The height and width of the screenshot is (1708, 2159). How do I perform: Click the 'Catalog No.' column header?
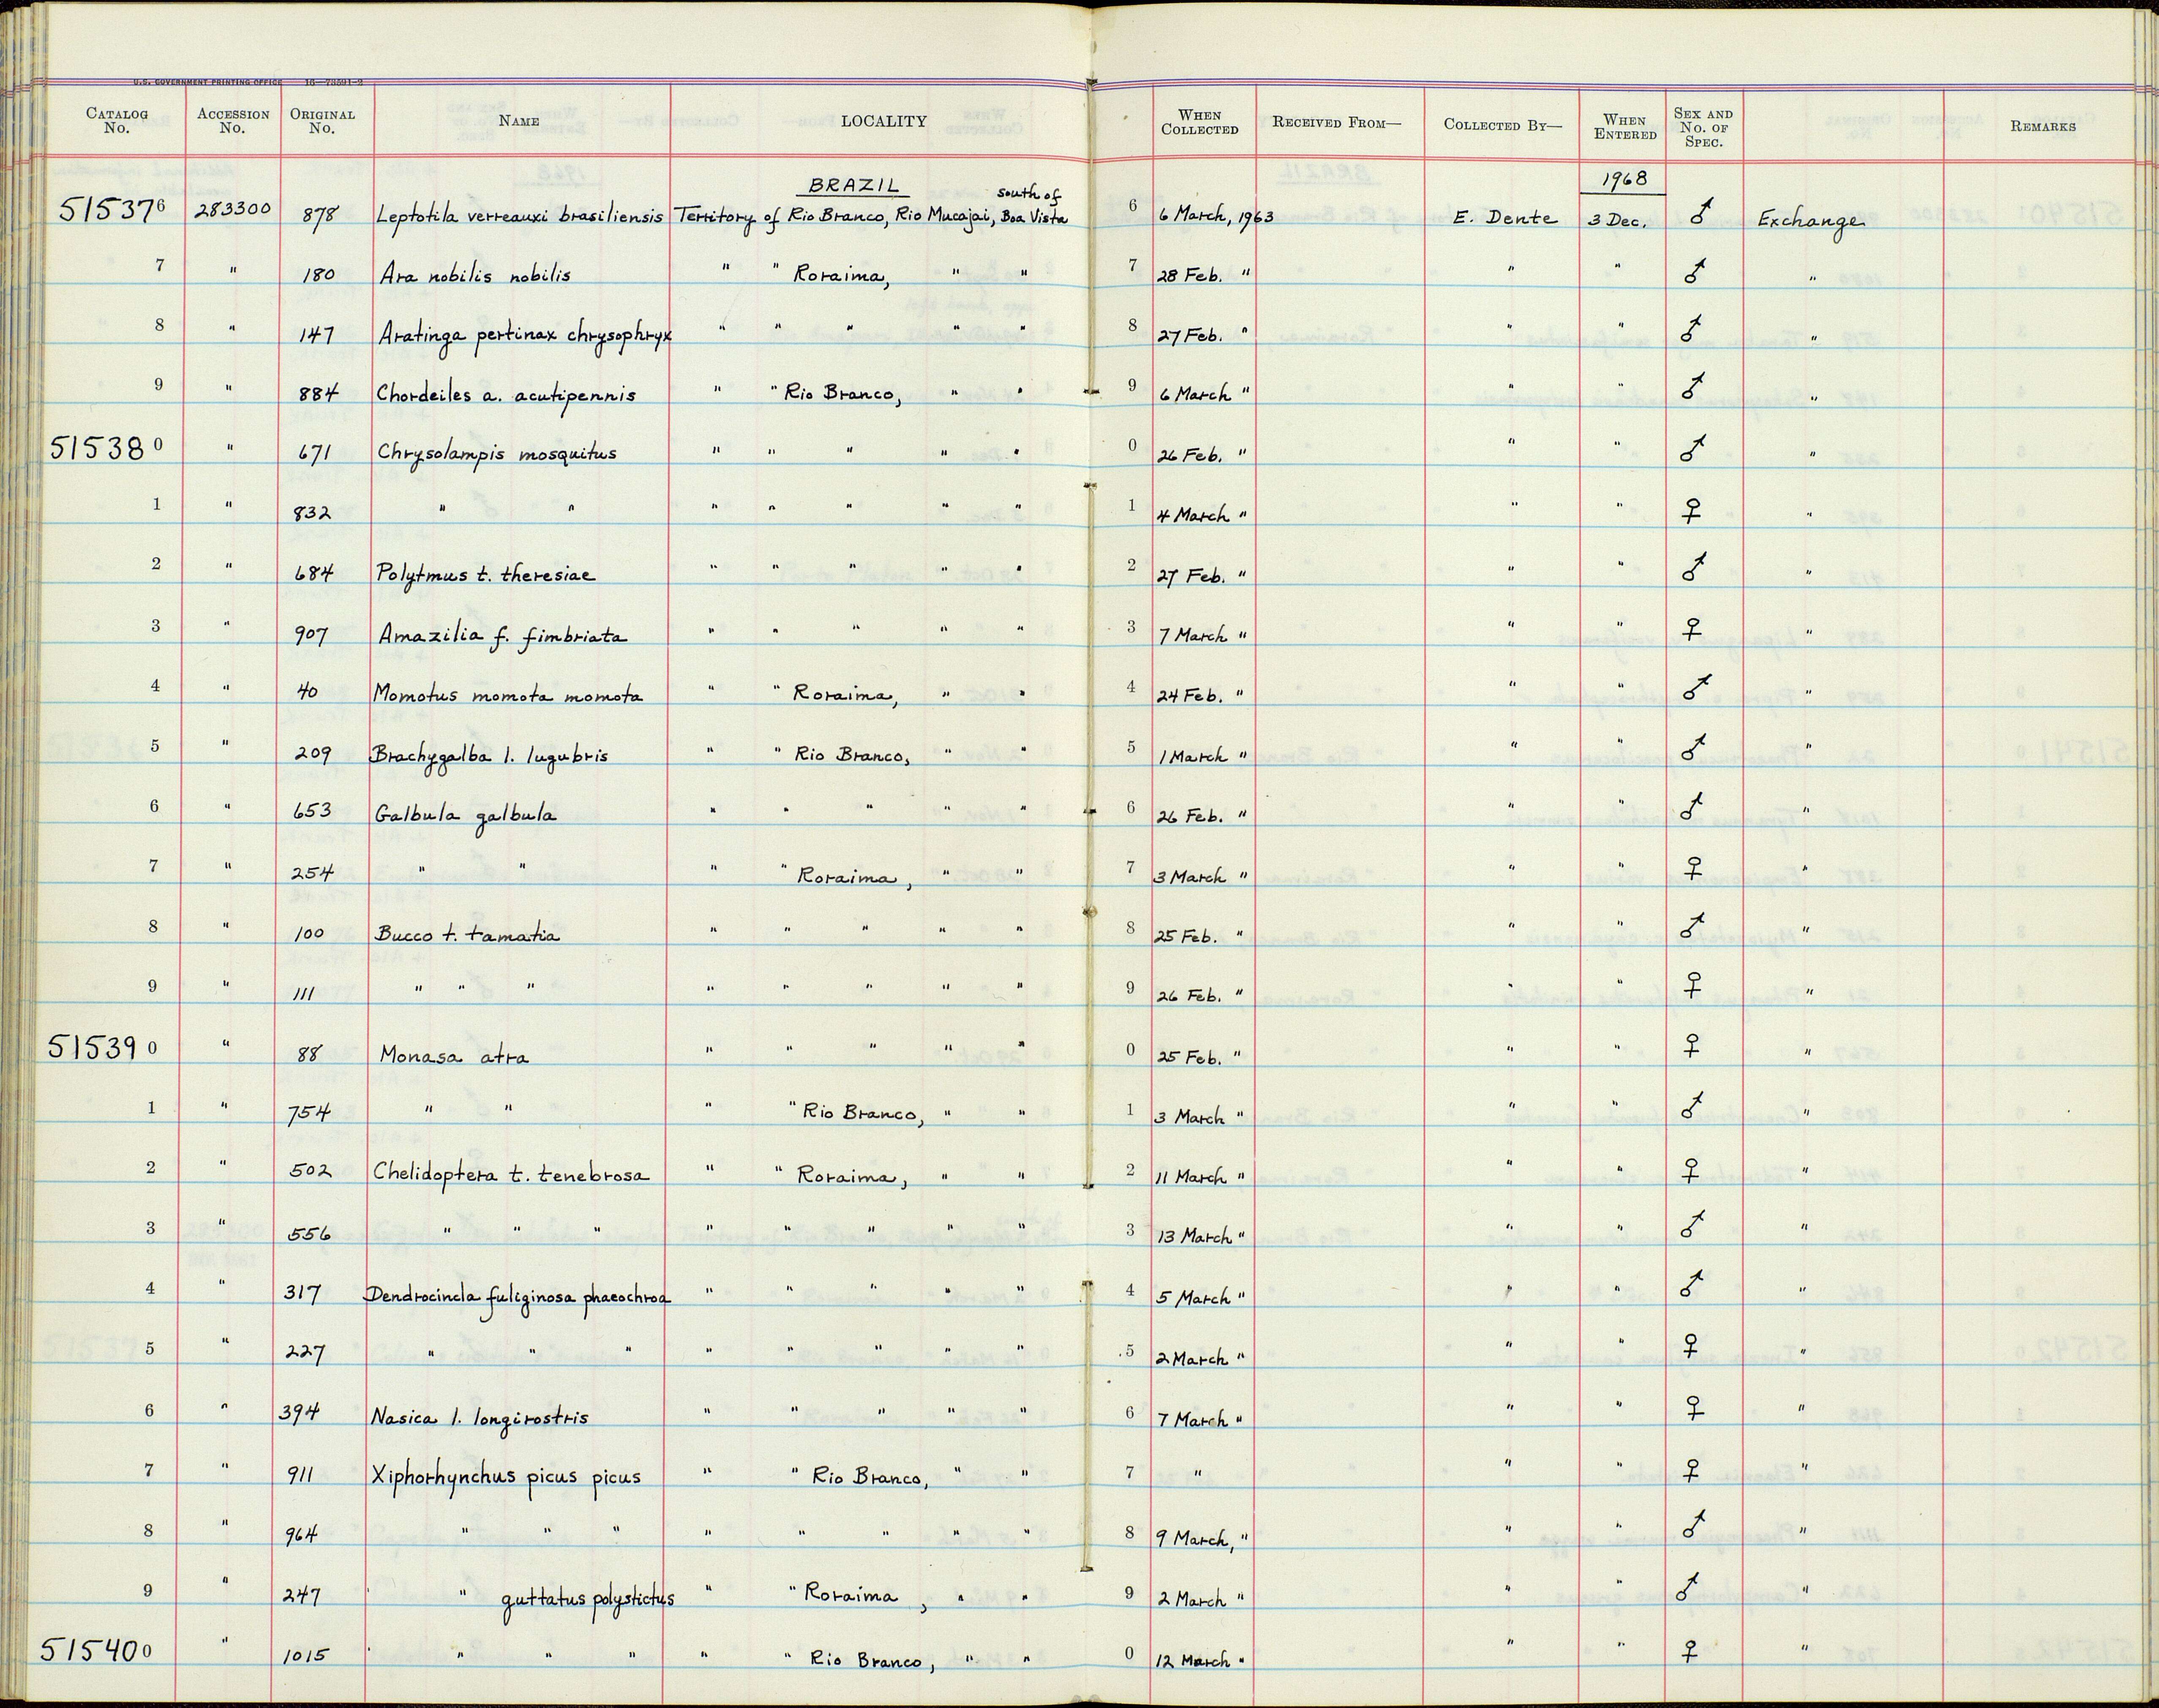pyautogui.click(x=116, y=121)
